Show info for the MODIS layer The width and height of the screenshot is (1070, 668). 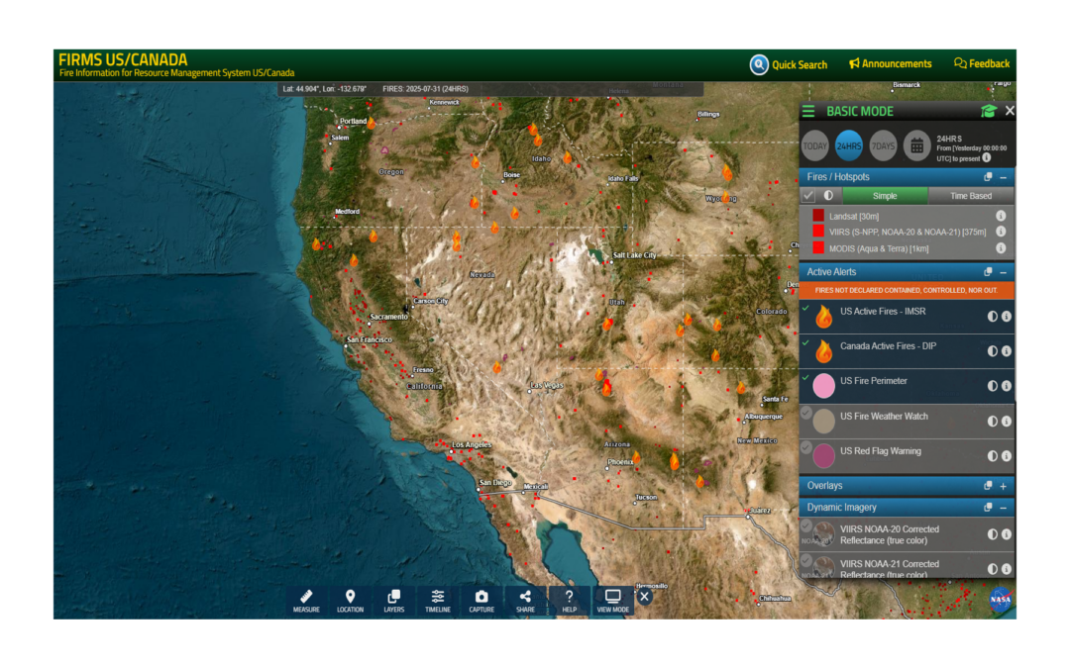tap(1001, 247)
